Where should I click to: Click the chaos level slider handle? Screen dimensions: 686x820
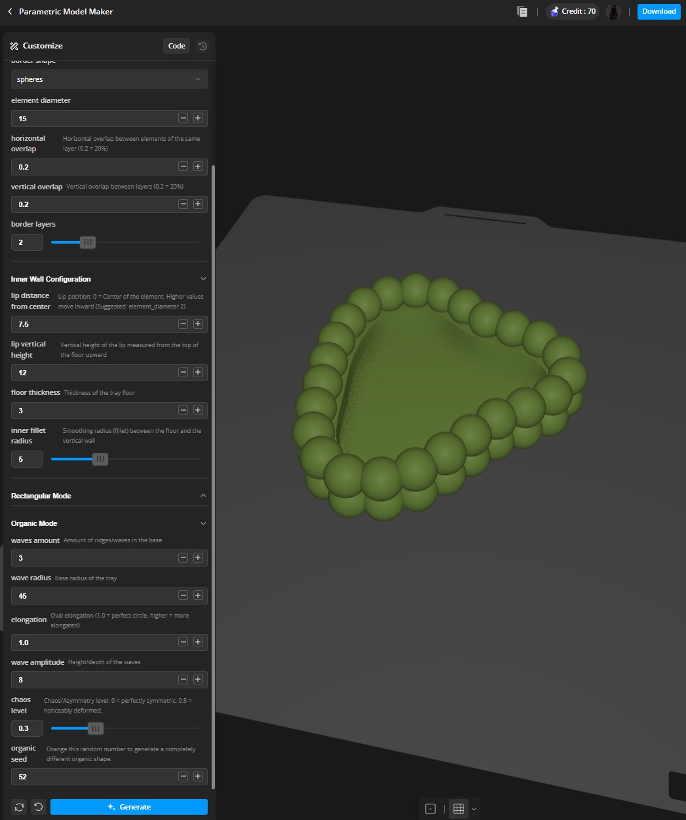96,728
